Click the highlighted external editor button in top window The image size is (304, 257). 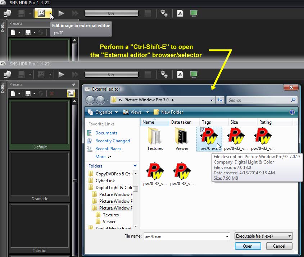pyautogui.click(x=41, y=13)
